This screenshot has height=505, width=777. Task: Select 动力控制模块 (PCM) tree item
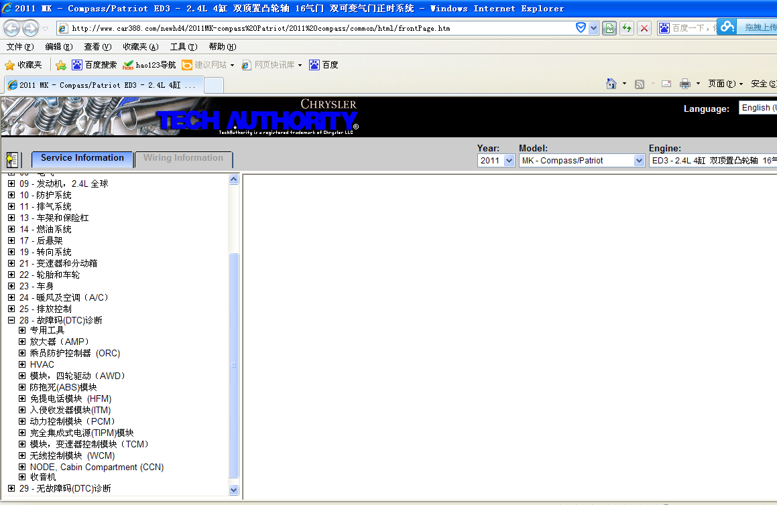[72, 421]
